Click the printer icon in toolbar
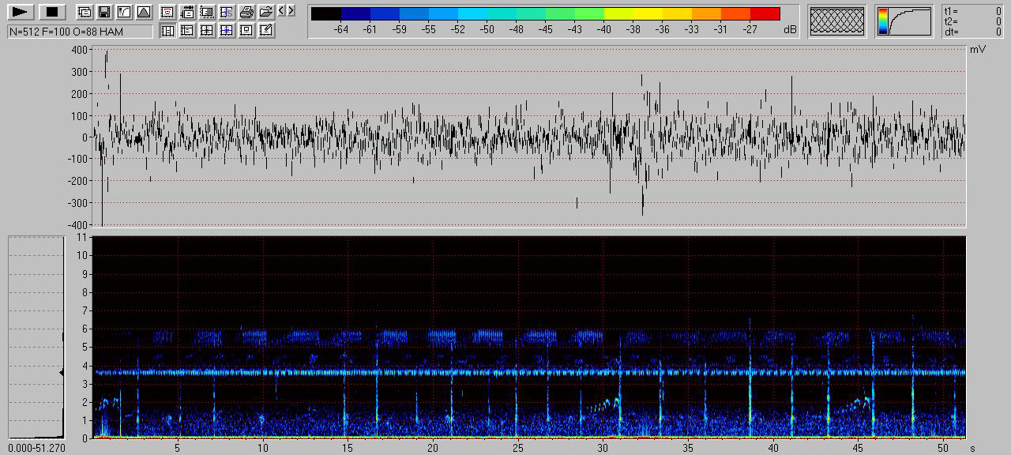This screenshot has width=1011, height=455. (x=246, y=12)
